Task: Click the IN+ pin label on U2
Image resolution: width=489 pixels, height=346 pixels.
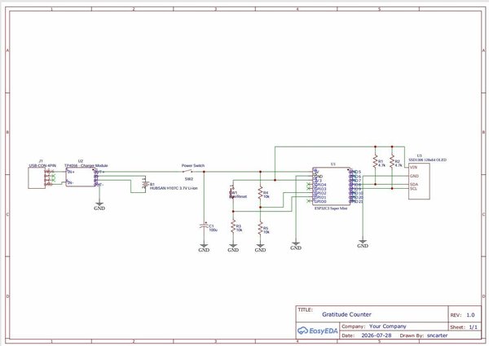Action: pyautogui.click(x=71, y=172)
